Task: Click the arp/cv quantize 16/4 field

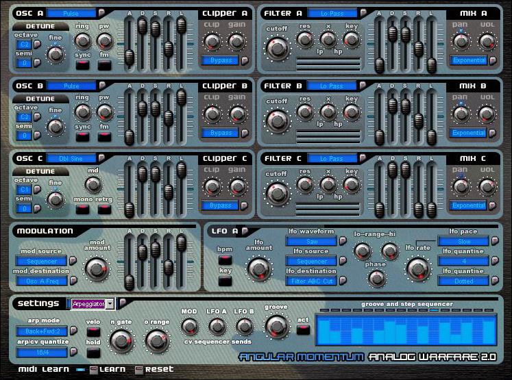Action: 42,353
